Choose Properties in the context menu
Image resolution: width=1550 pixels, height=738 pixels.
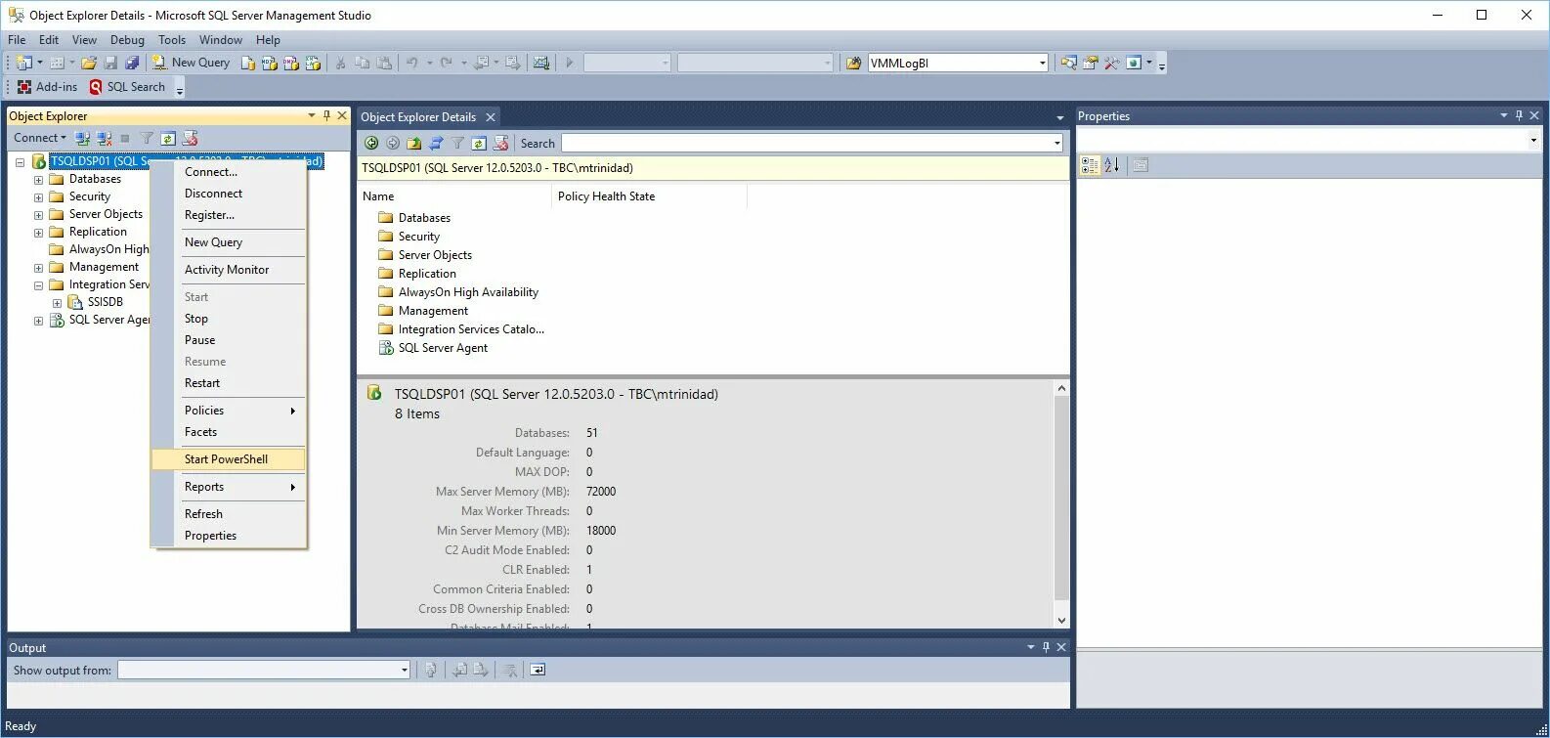pyautogui.click(x=229, y=536)
